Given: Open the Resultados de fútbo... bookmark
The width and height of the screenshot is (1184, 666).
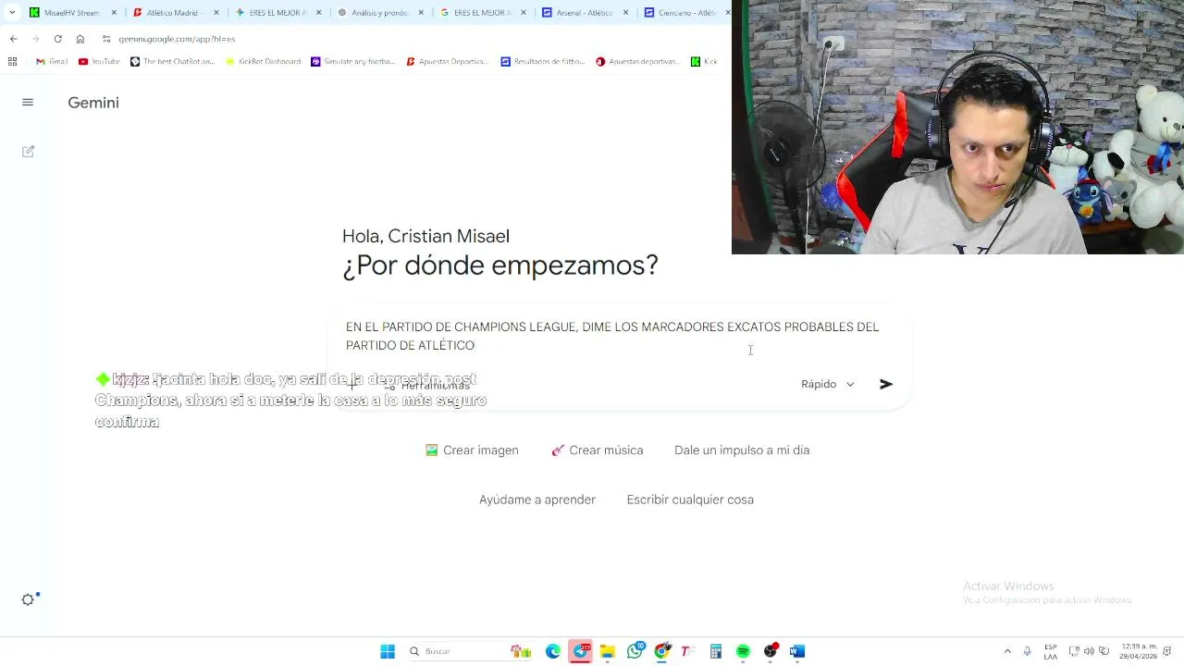Looking at the screenshot, I should 543,62.
